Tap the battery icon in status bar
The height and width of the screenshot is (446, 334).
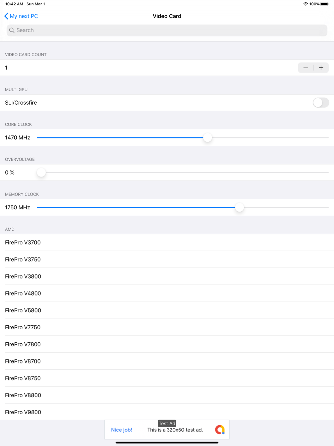(x=325, y=4)
